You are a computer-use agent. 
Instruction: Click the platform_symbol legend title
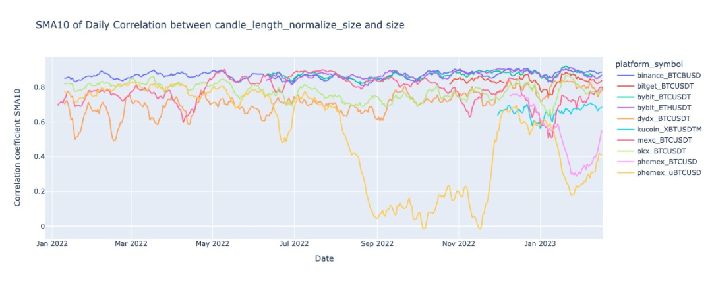[x=648, y=64]
